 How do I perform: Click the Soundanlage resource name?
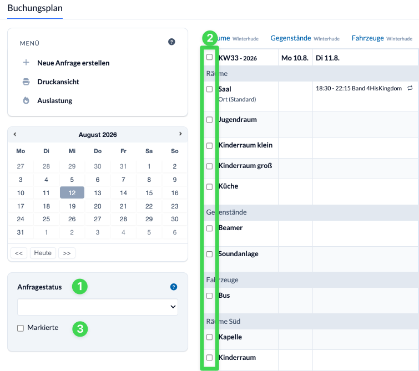[239, 254]
